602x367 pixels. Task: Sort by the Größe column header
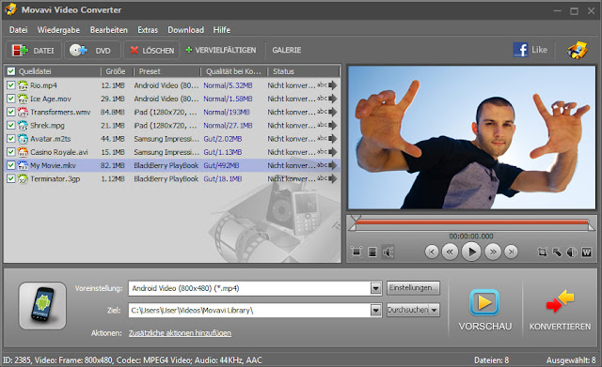pos(116,71)
